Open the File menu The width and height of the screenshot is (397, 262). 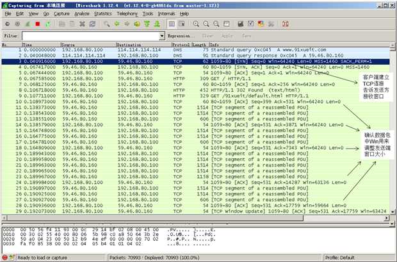pyautogui.click(x=8, y=13)
